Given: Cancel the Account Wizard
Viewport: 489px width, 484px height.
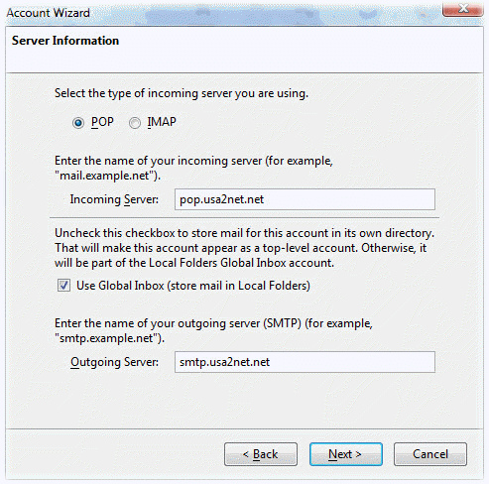Looking at the screenshot, I should (x=430, y=454).
